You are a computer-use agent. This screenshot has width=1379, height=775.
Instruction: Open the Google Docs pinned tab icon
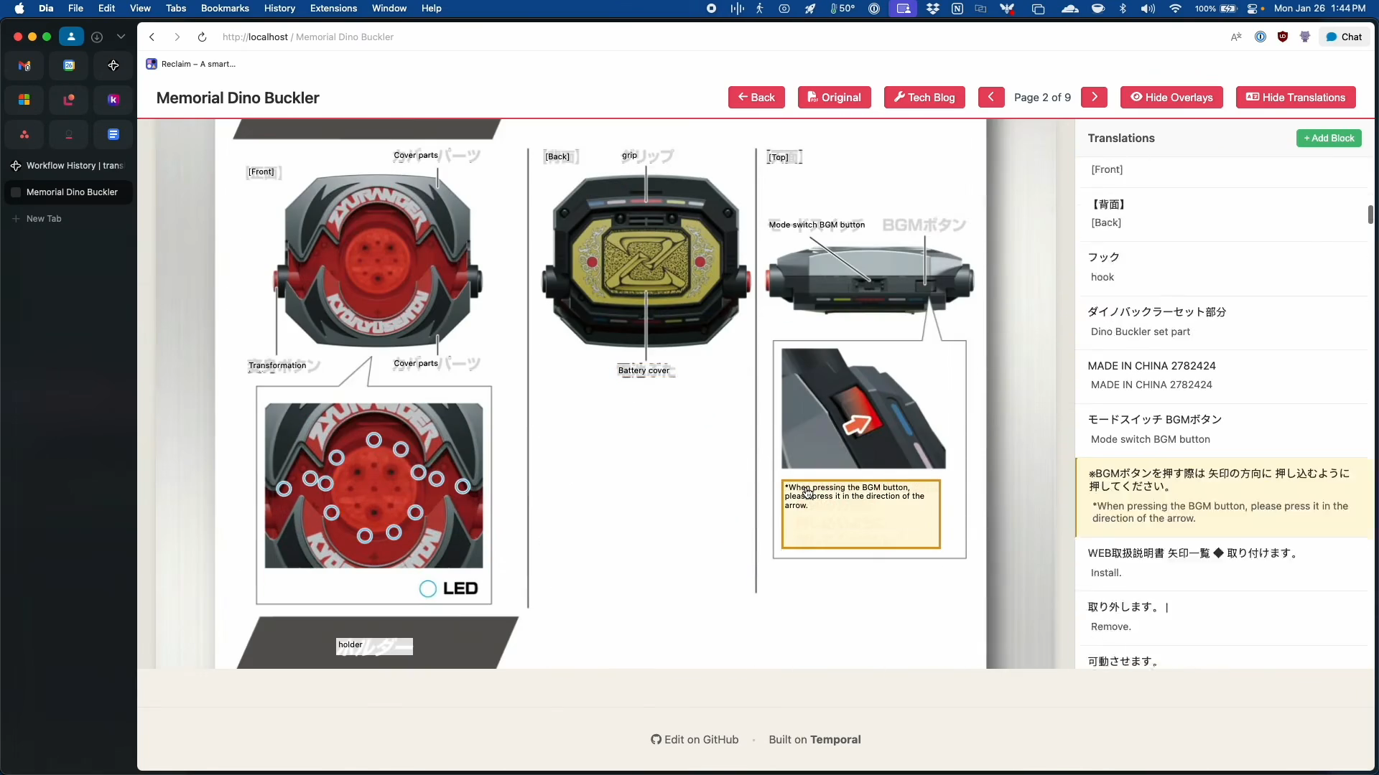pos(113,134)
